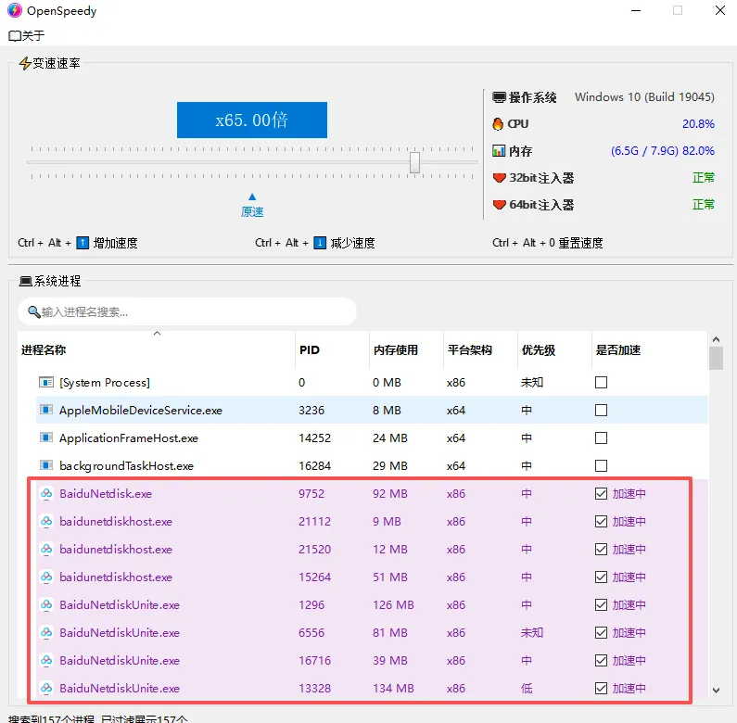Viewport: 737px width, 723px height.
Task: Click the backgroundTaskHost.exe process icon
Action: tap(46, 465)
